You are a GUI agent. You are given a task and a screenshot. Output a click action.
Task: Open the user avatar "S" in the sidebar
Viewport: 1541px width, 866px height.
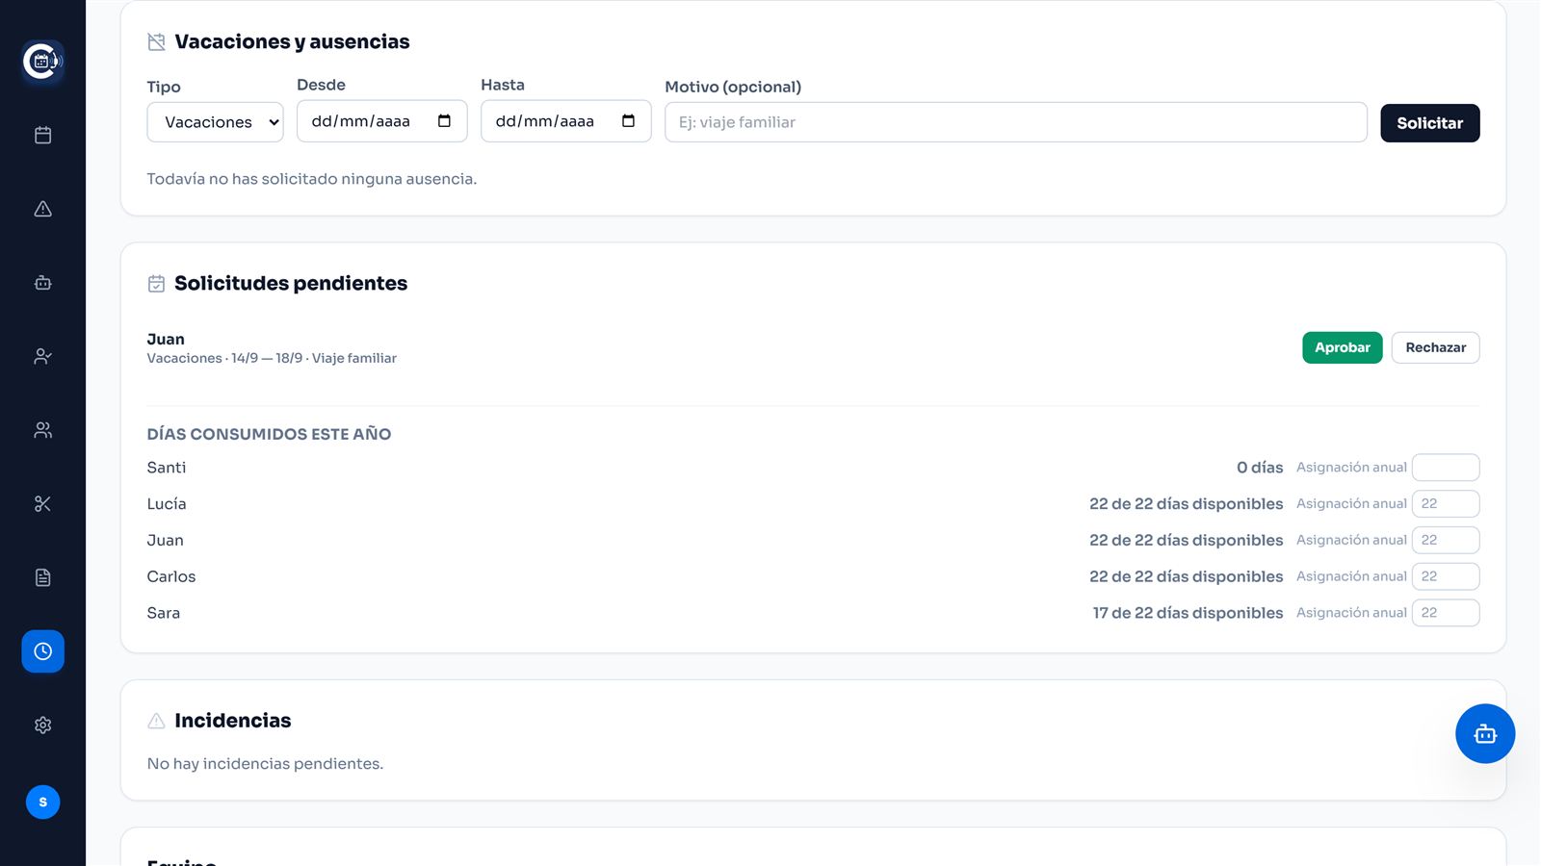42,802
